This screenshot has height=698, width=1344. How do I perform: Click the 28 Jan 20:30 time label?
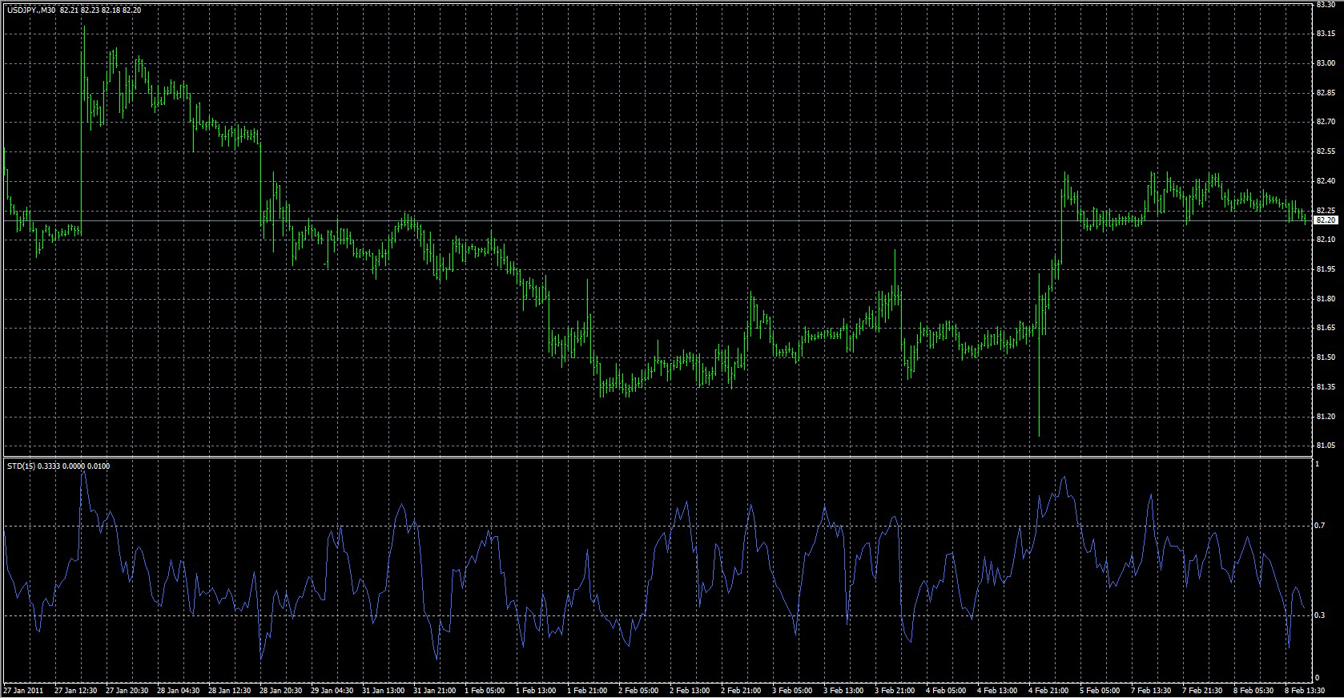(281, 690)
